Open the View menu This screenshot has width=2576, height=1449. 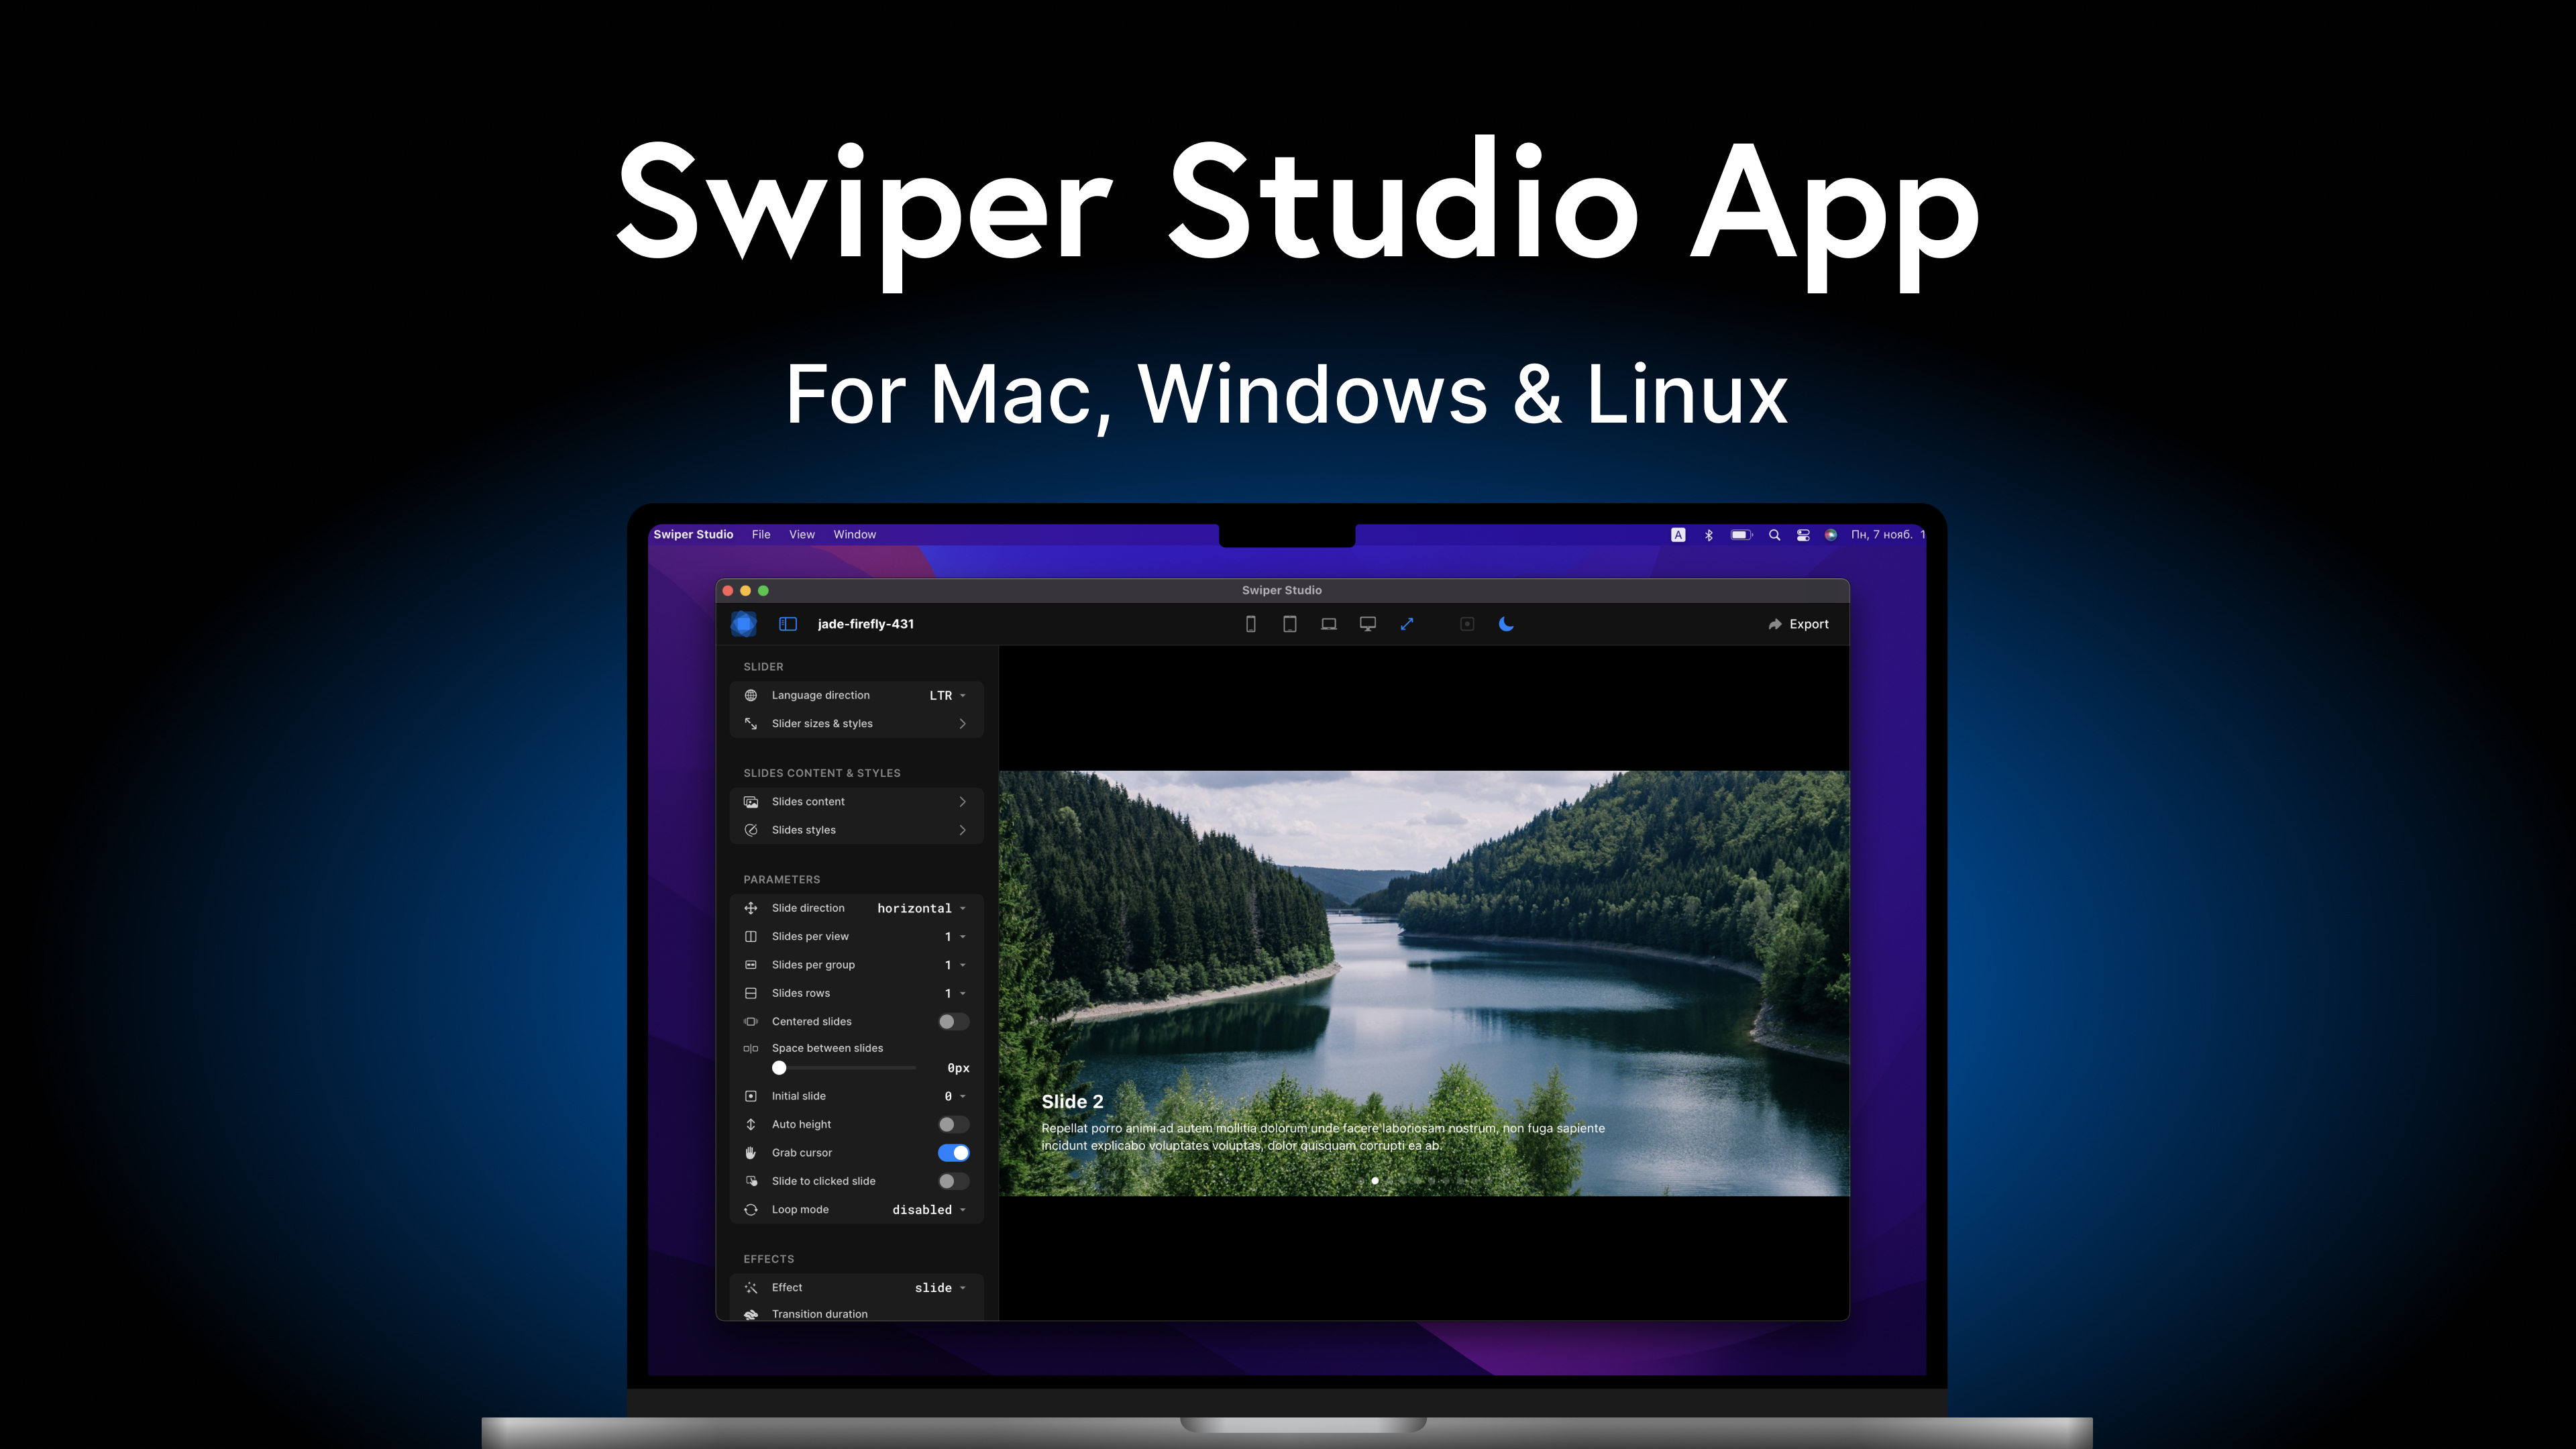(802, 535)
